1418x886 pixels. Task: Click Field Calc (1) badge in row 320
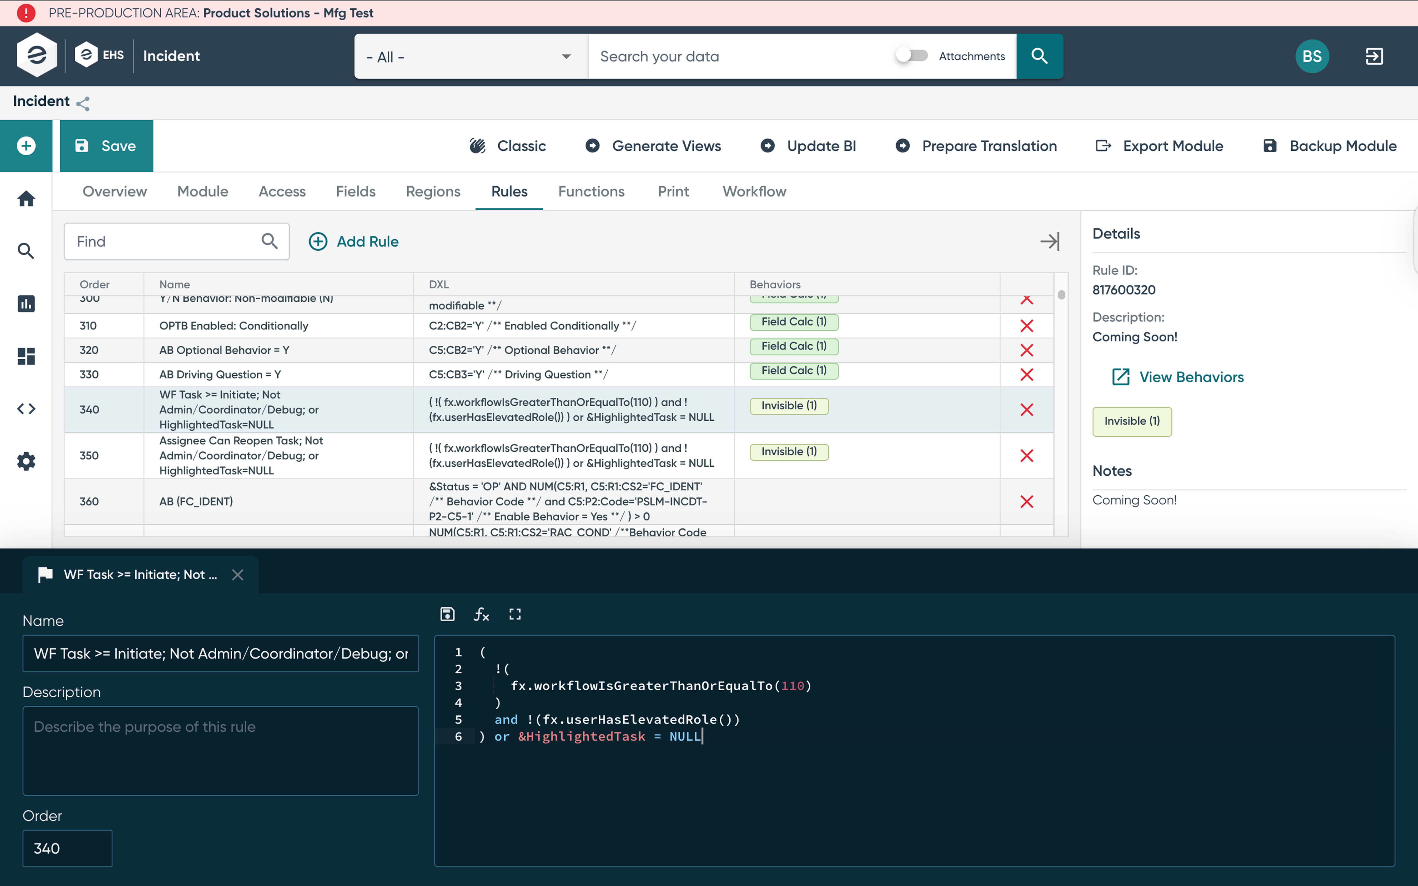(794, 346)
